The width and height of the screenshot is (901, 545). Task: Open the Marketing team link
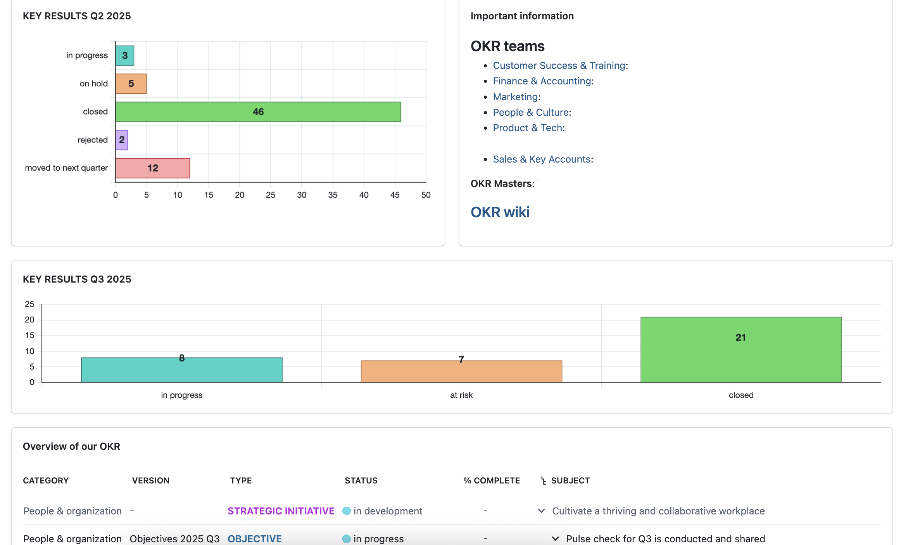(x=515, y=97)
